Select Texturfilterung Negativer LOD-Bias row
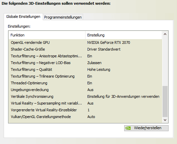Screen dimensions: 177x144 tap(85, 63)
